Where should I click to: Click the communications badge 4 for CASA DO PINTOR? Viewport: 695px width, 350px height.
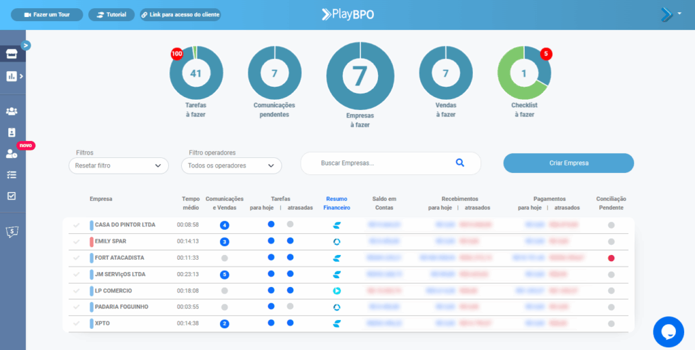(225, 225)
